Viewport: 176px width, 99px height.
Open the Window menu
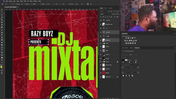35,1
